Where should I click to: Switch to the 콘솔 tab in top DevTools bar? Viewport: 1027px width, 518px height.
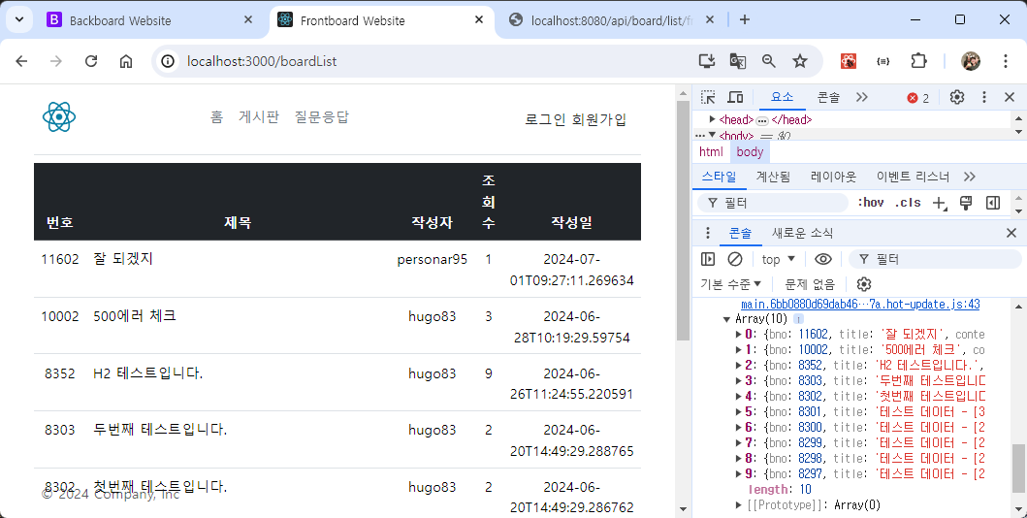pyautogui.click(x=828, y=98)
